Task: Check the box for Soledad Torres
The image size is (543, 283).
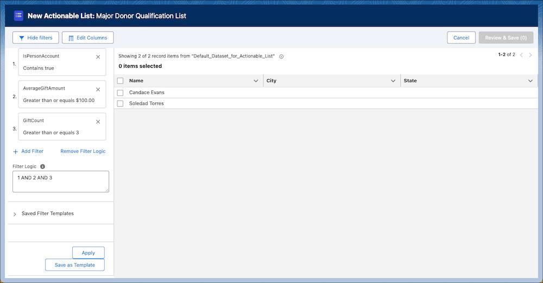Action: tap(120, 104)
